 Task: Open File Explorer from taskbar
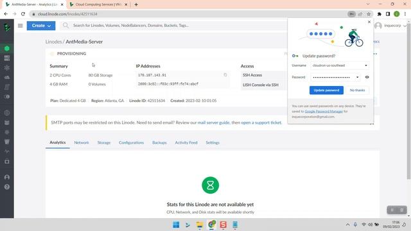pyautogui.click(x=200, y=225)
